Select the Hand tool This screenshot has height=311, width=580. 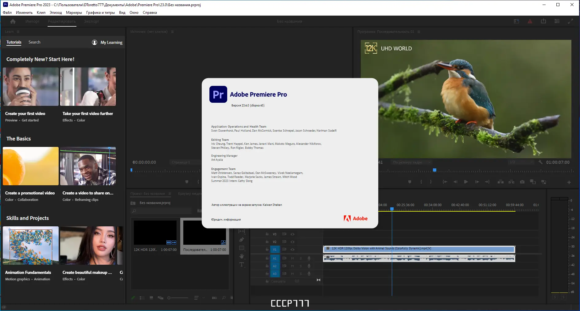click(242, 256)
